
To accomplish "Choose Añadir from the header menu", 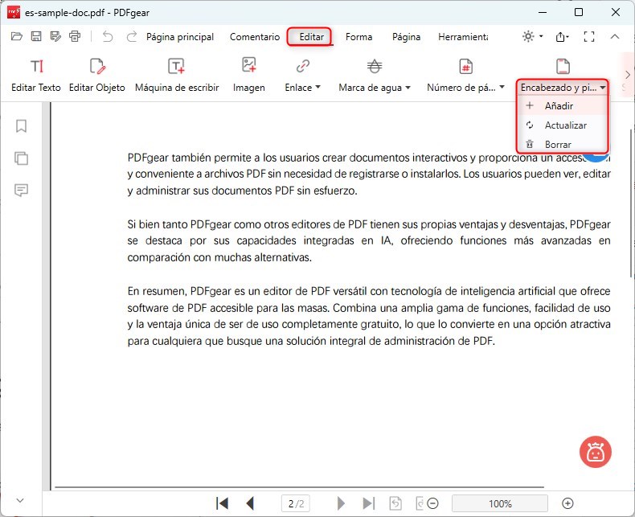I will pyautogui.click(x=563, y=106).
